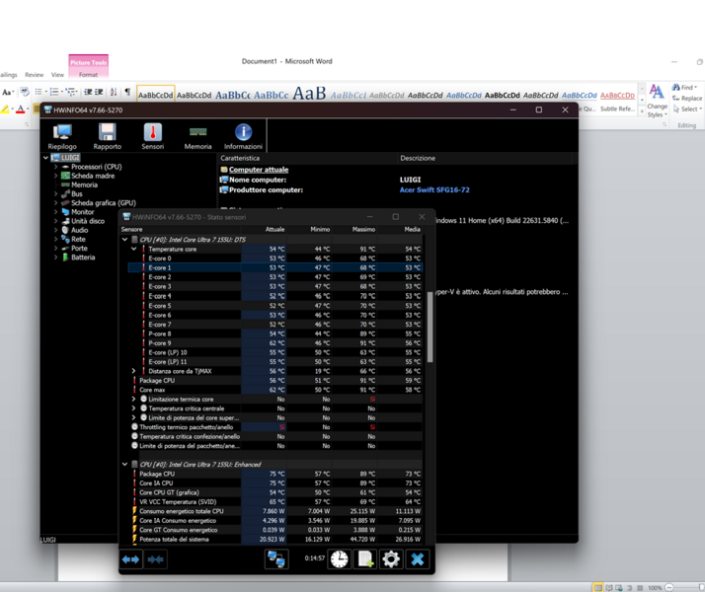The image size is (705, 592).
Task: Open Sensori from the HWiNFO toolbar
Action: pos(152,135)
